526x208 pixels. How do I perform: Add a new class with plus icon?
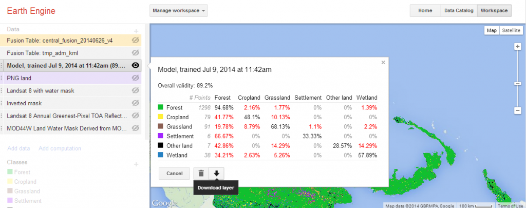click(x=136, y=164)
